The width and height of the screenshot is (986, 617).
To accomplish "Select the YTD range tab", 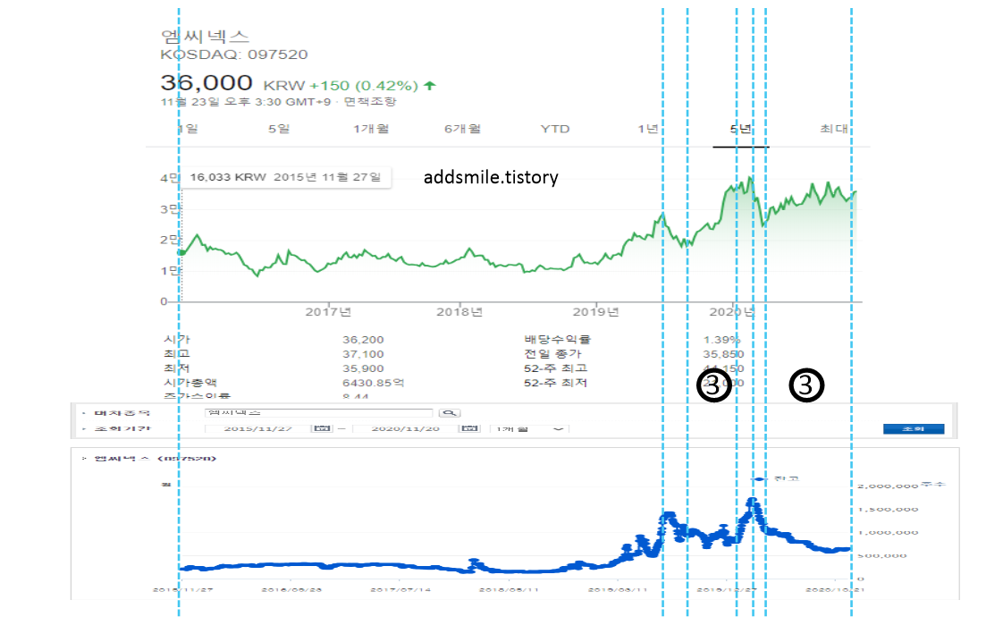I will point(554,129).
